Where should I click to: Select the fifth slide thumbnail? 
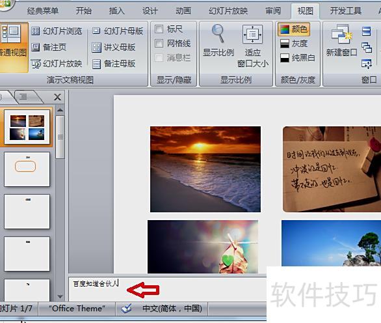[x=27, y=290]
